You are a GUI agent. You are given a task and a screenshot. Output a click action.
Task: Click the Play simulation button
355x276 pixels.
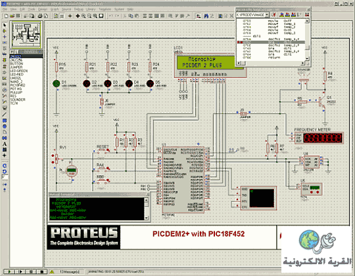click(9, 271)
